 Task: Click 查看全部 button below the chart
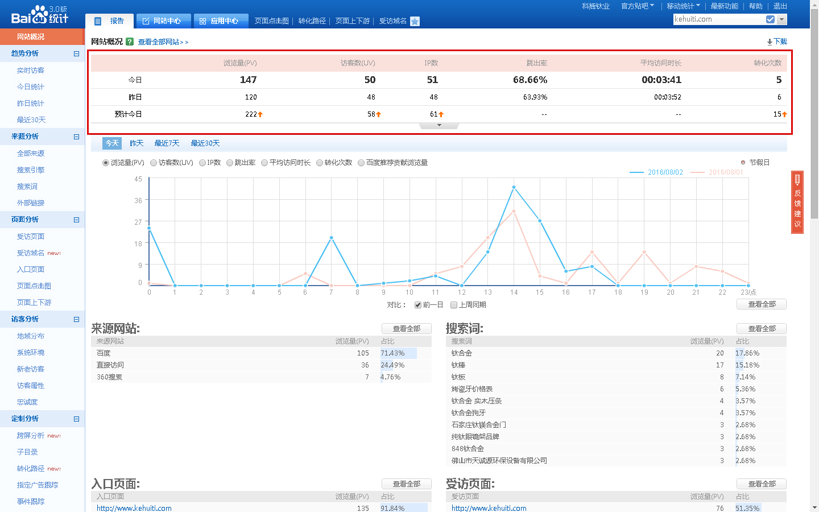click(762, 304)
